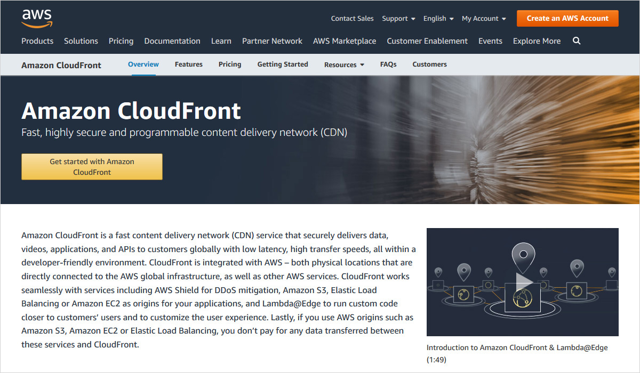Click the AWS logo
The height and width of the screenshot is (373, 640).
pyautogui.click(x=37, y=18)
